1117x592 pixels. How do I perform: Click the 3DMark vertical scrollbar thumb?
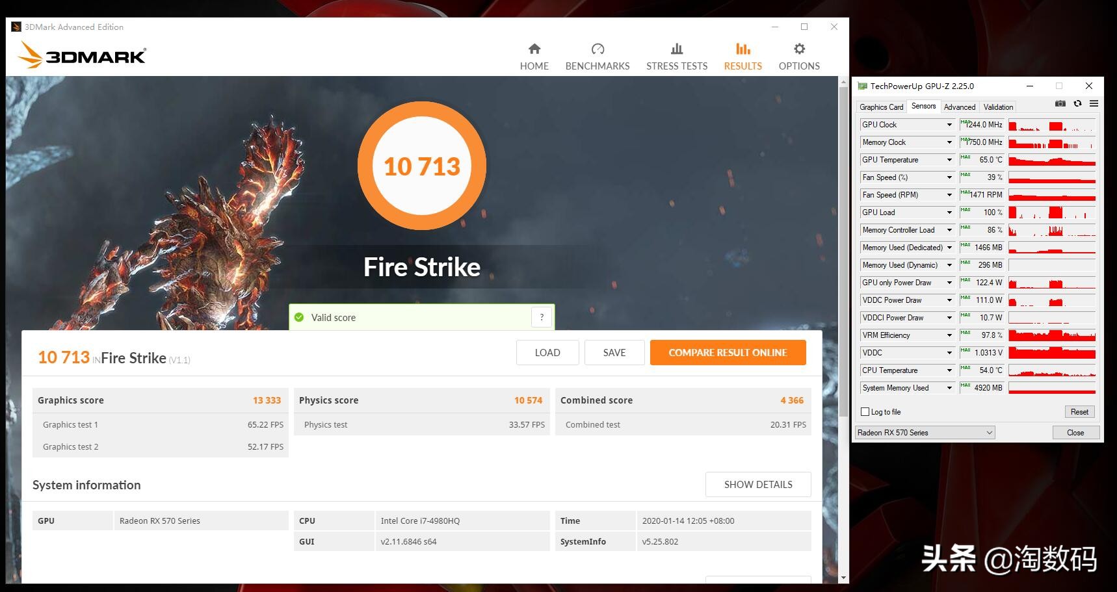843,251
